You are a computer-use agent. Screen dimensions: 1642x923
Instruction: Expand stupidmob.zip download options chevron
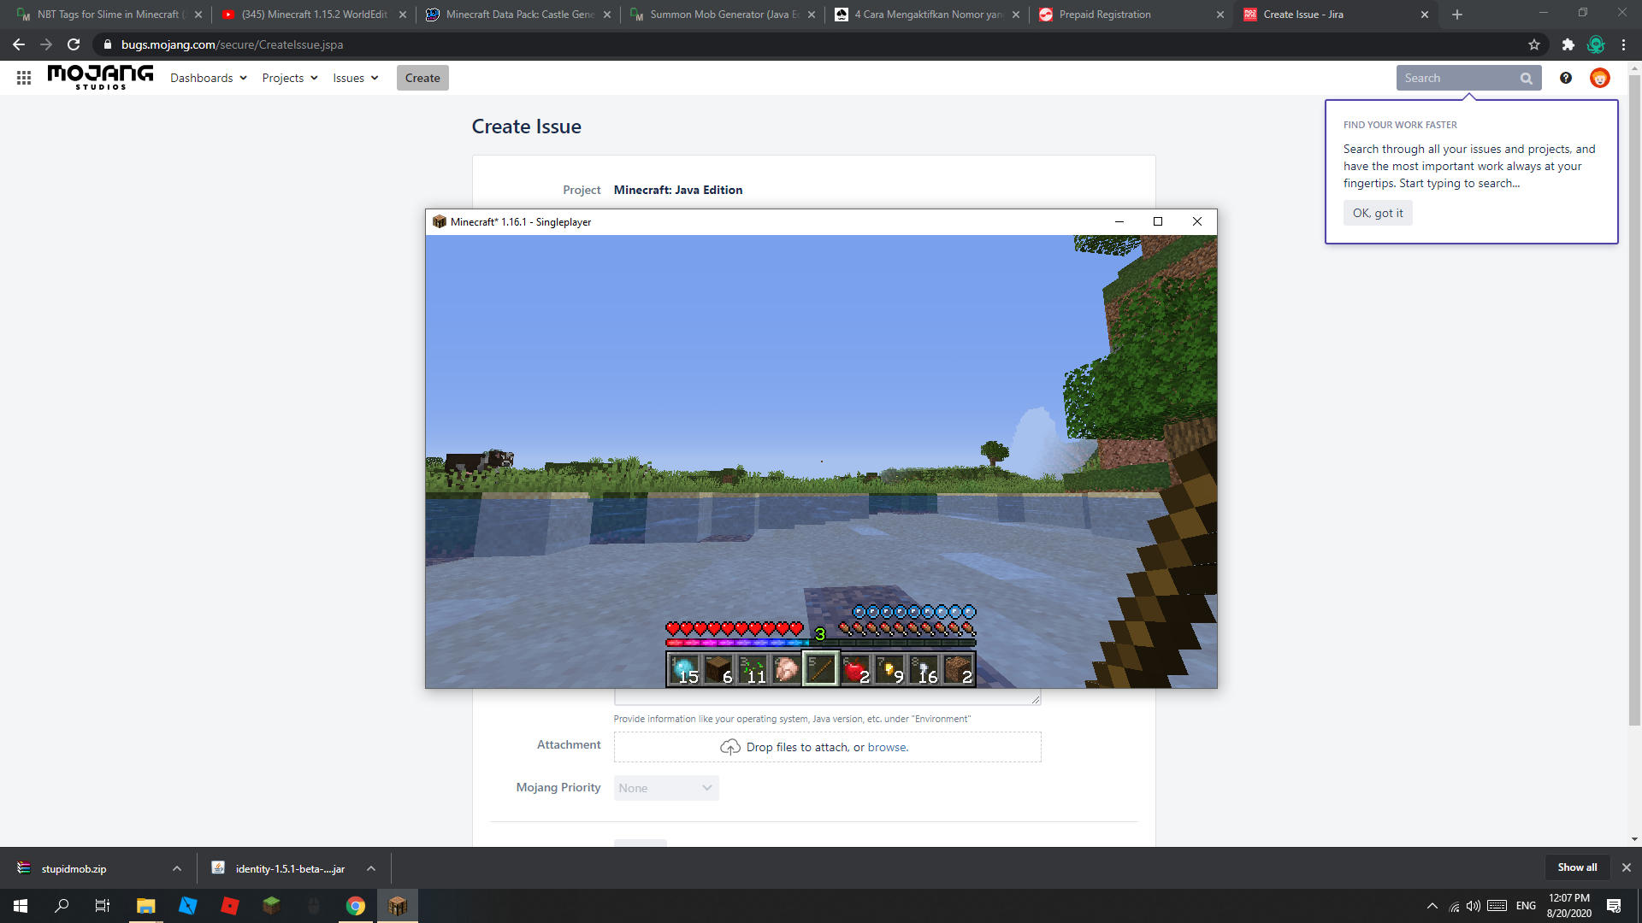[x=177, y=868]
